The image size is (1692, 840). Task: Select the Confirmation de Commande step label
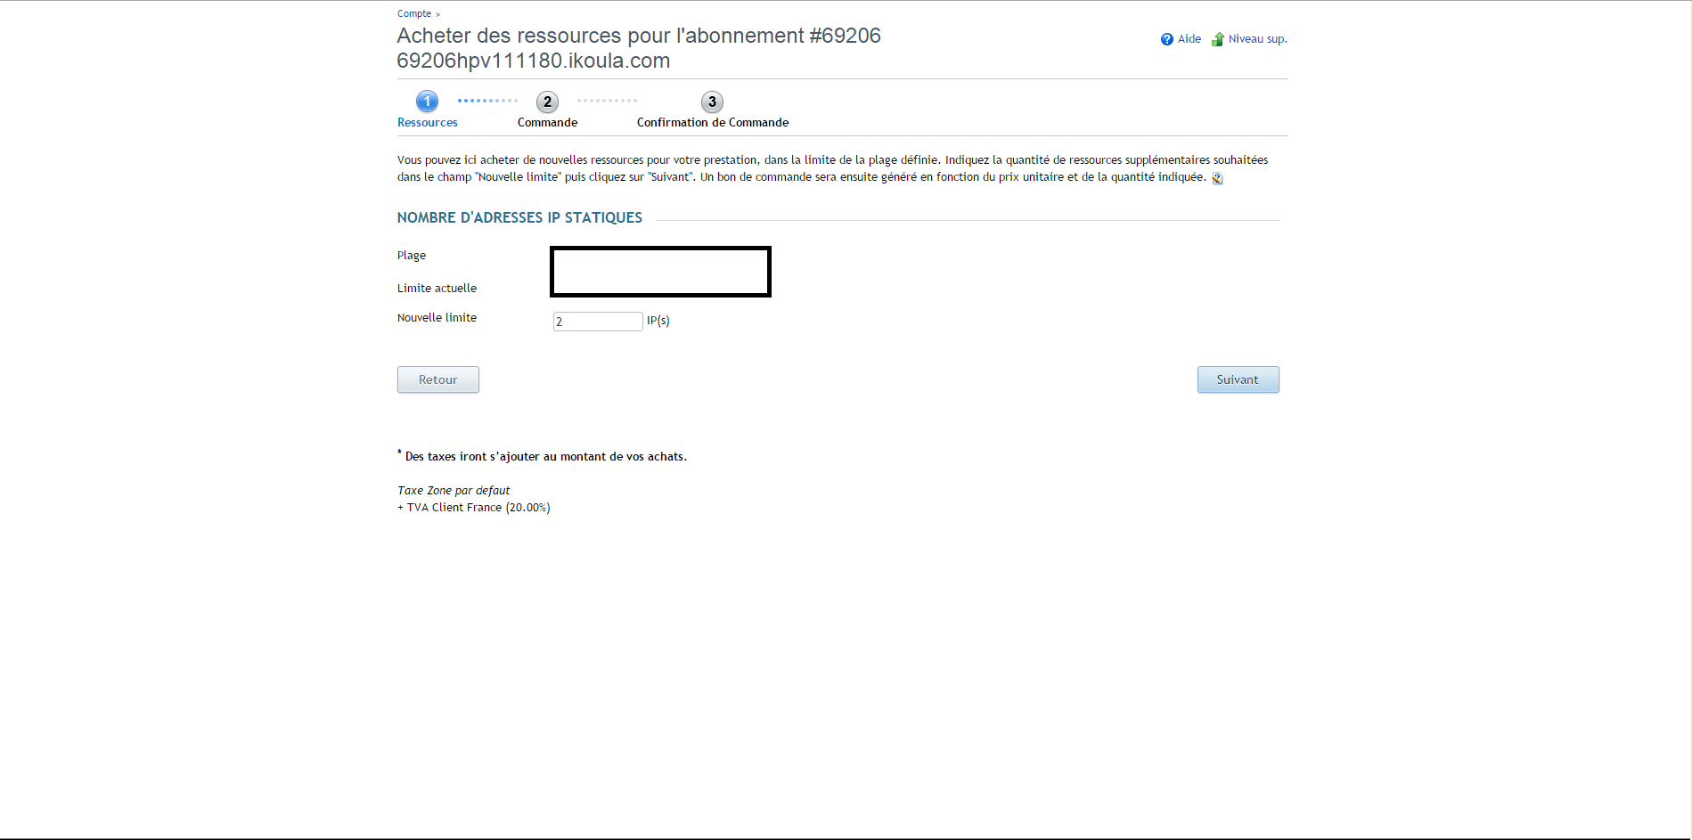(x=712, y=123)
